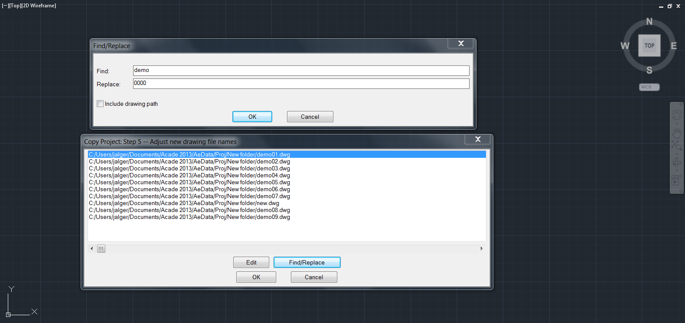Click Edit button in Copy Project dialog

[x=251, y=262]
